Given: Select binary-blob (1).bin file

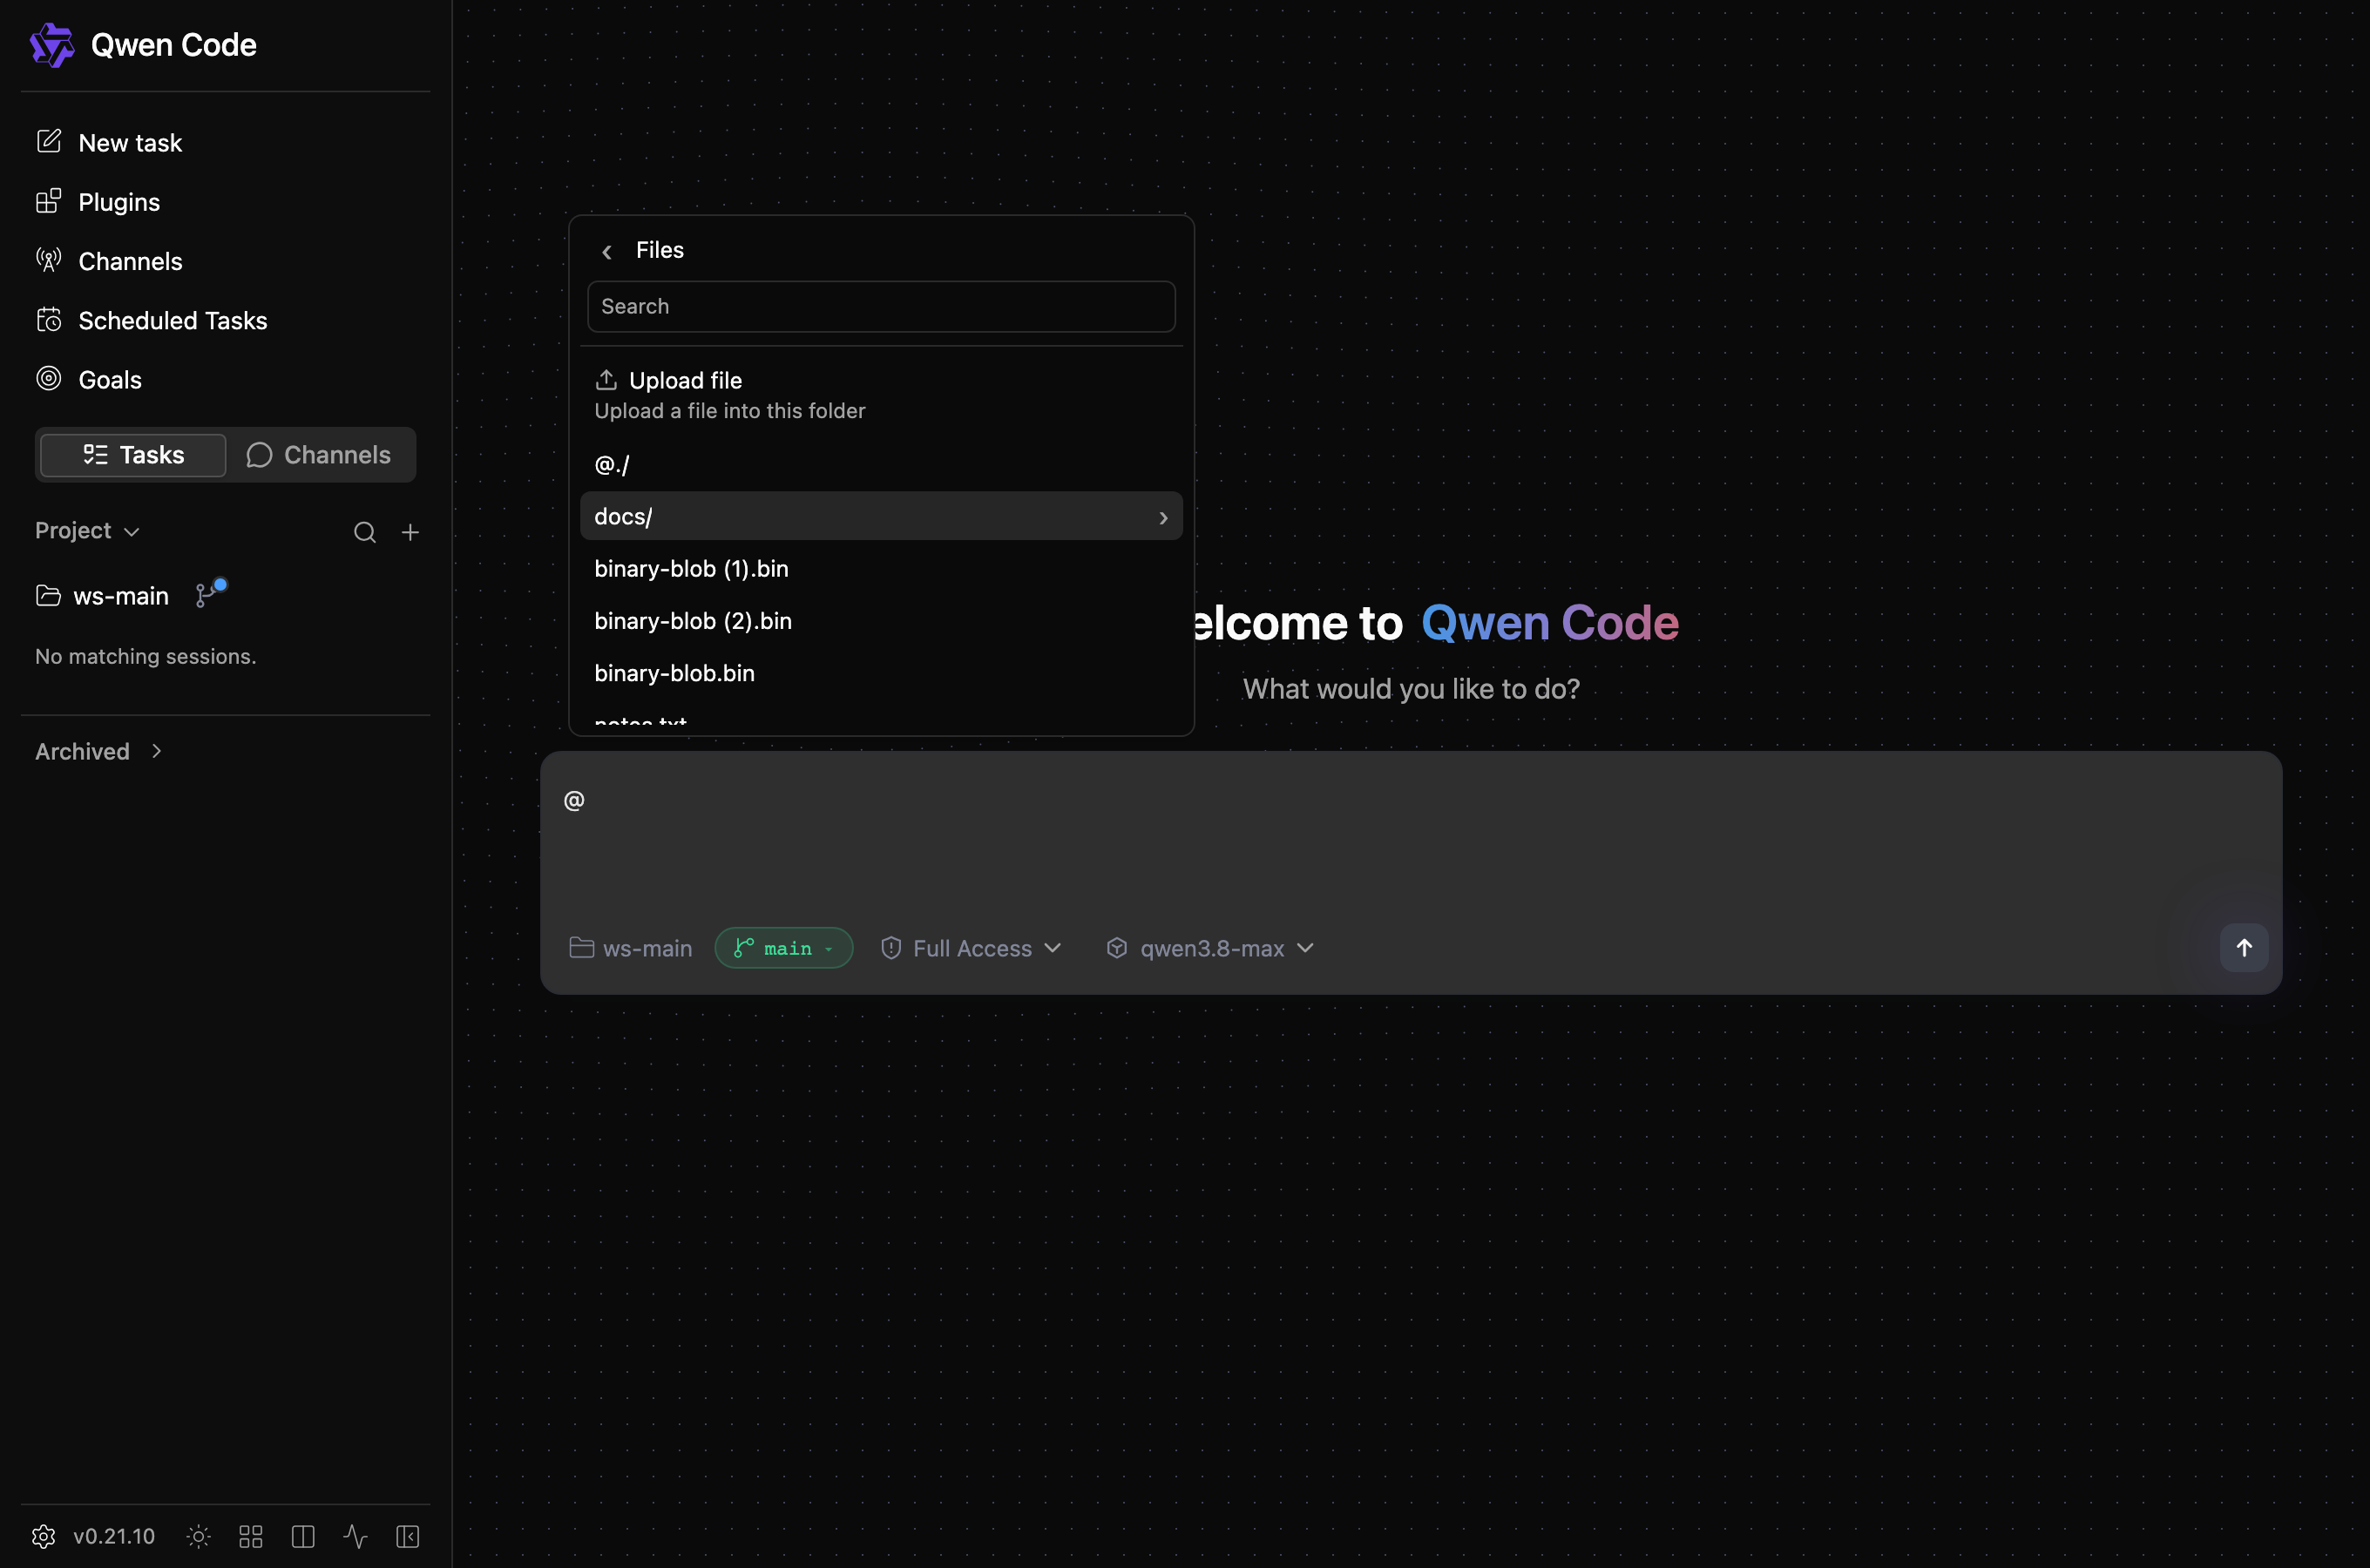Looking at the screenshot, I should [881, 568].
